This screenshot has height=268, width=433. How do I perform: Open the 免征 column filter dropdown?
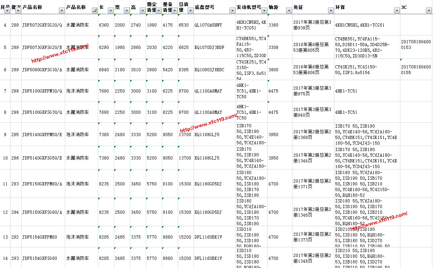[331, 11]
